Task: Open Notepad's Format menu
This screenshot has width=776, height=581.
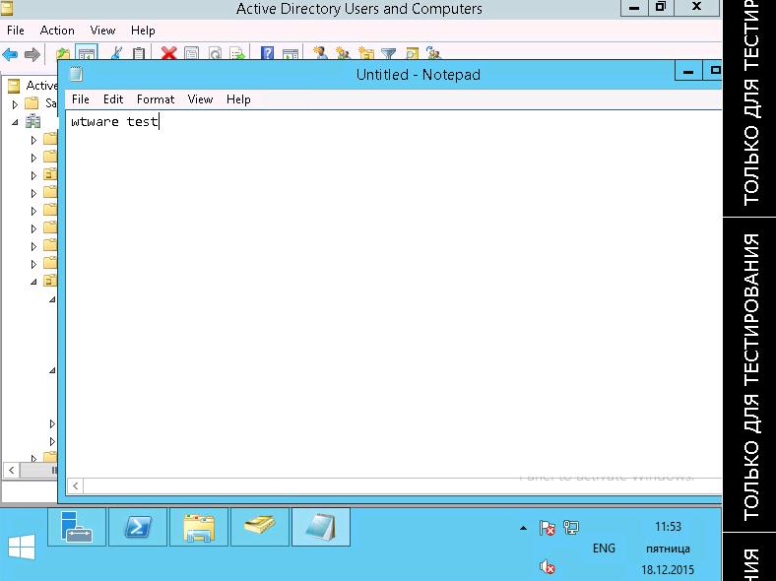Action: [156, 99]
